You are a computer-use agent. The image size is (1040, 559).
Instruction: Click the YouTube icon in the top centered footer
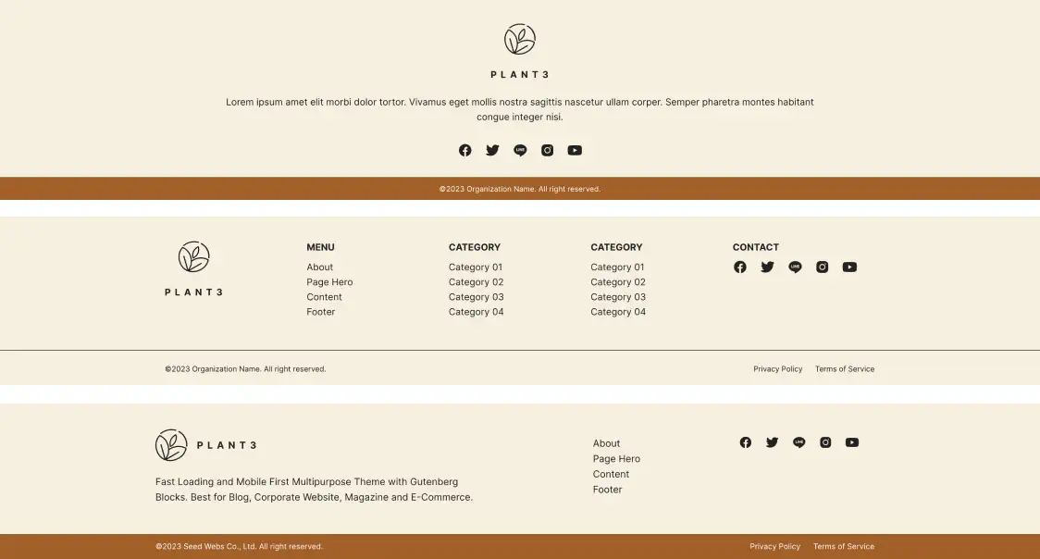[x=575, y=150]
